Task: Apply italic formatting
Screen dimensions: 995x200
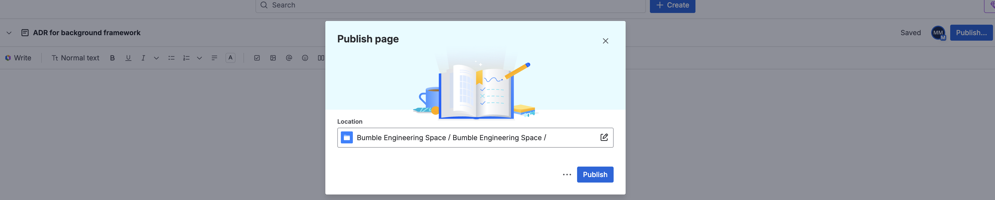Action: pyautogui.click(x=143, y=58)
